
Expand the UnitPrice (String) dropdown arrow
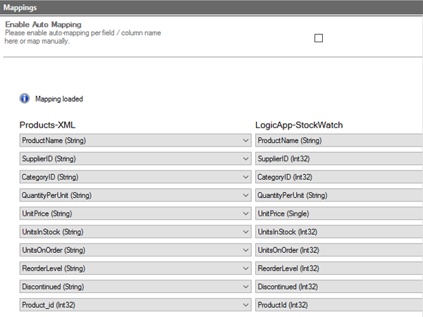pyautogui.click(x=245, y=214)
